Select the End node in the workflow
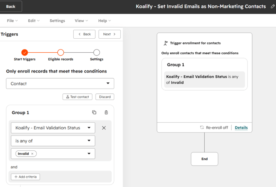Screen dimensions: 276x187 point(205,159)
